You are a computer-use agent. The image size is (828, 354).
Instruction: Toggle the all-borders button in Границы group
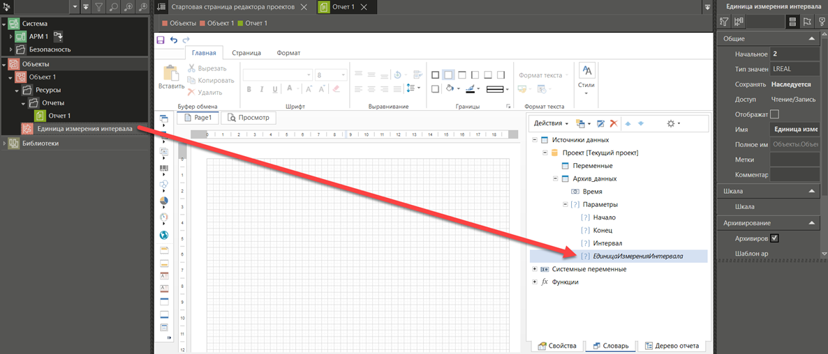click(x=436, y=75)
